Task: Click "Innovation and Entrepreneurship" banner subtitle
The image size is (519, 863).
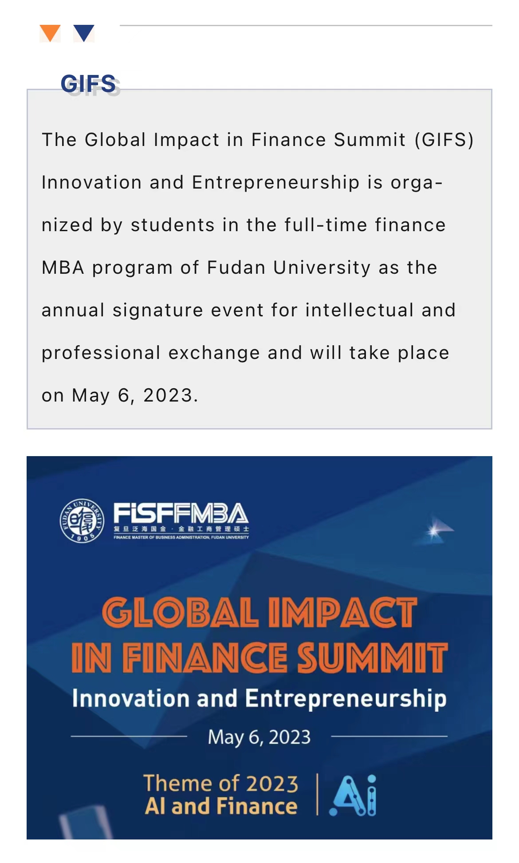Action: point(259,698)
